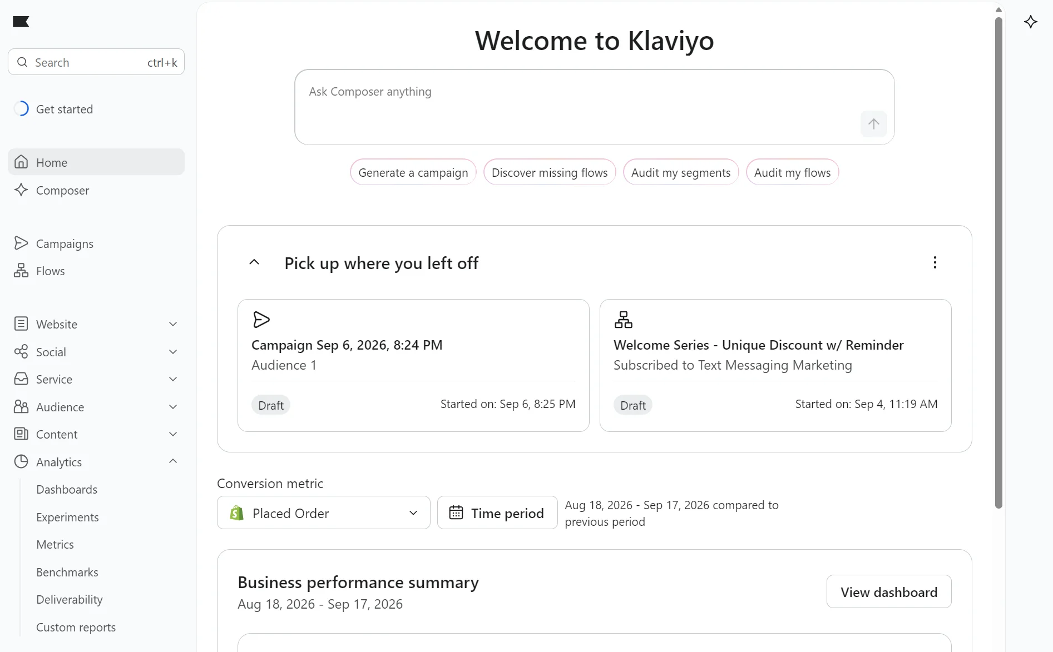This screenshot has width=1053, height=652.
Task: Submit Composer prompt with the up-arrow button
Action: [874, 124]
